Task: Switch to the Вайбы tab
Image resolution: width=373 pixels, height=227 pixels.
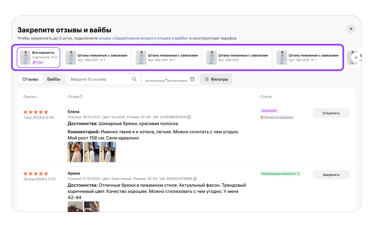Action: pos(54,79)
